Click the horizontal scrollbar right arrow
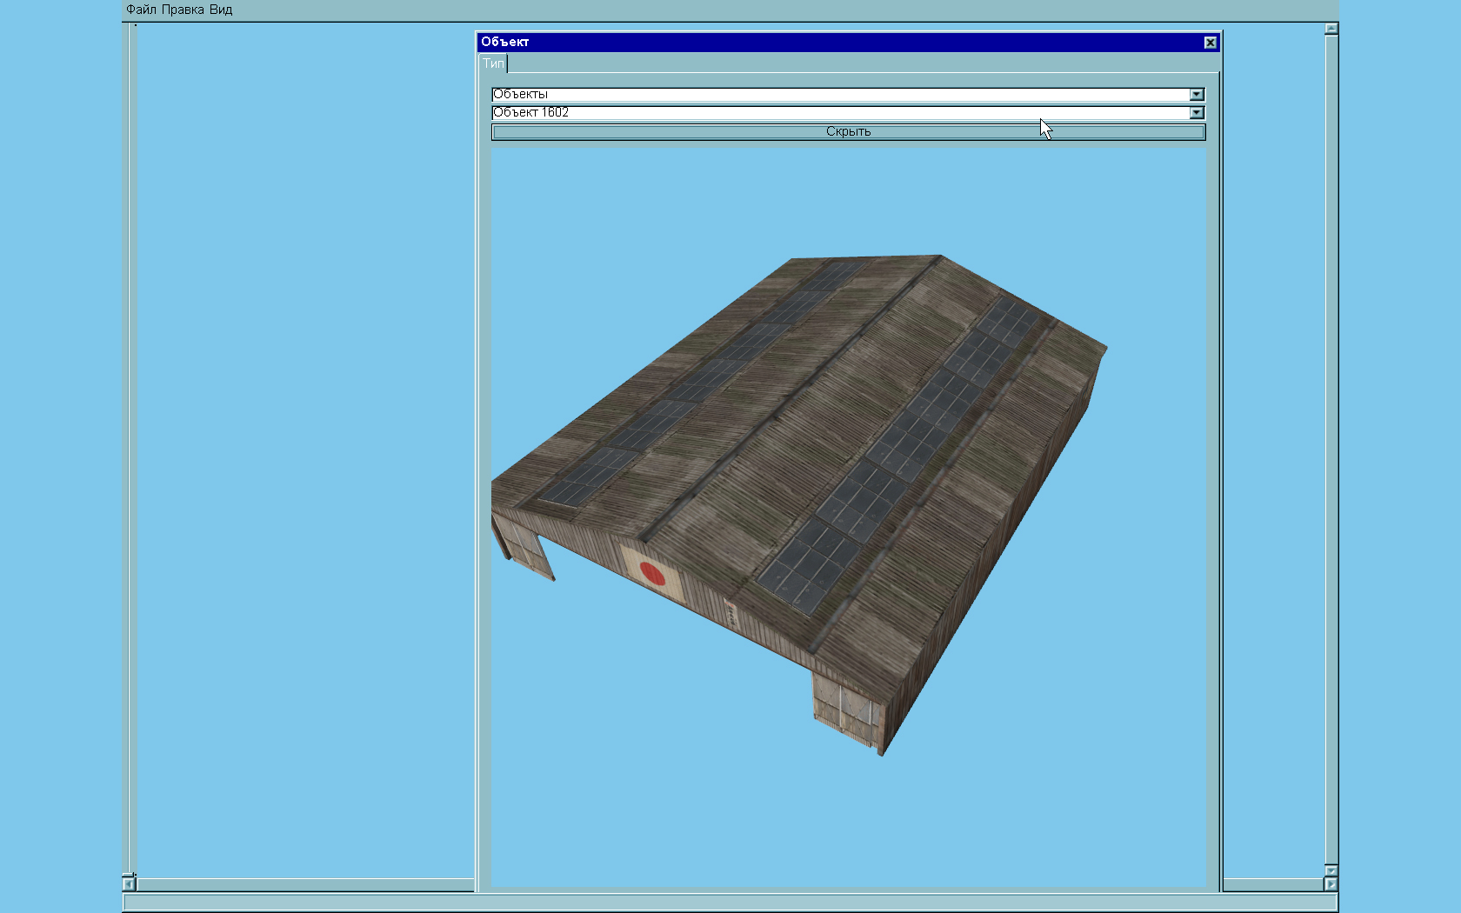The height and width of the screenshot is (913, 1461). coord(1331,884)
